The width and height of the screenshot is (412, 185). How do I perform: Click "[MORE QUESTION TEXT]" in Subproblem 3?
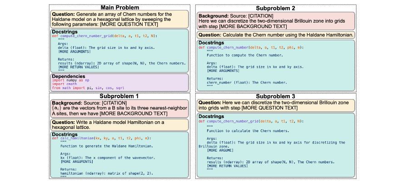tap(270, 108)
